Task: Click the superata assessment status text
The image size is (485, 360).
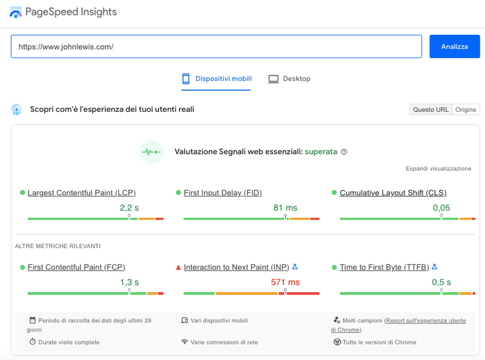Action: 321,152
